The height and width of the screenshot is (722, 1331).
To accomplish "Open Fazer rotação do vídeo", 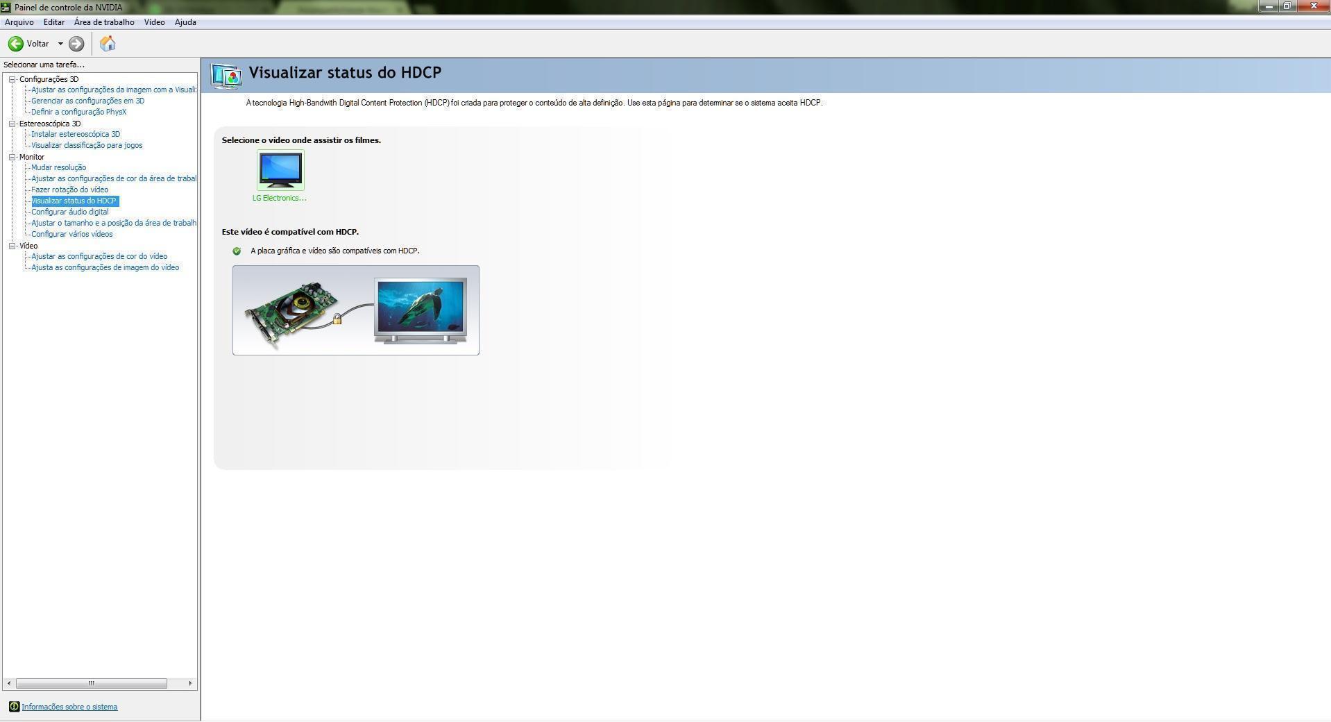I will (70, 190).
